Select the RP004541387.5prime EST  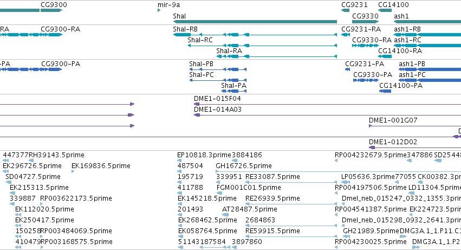pos(336,215)
